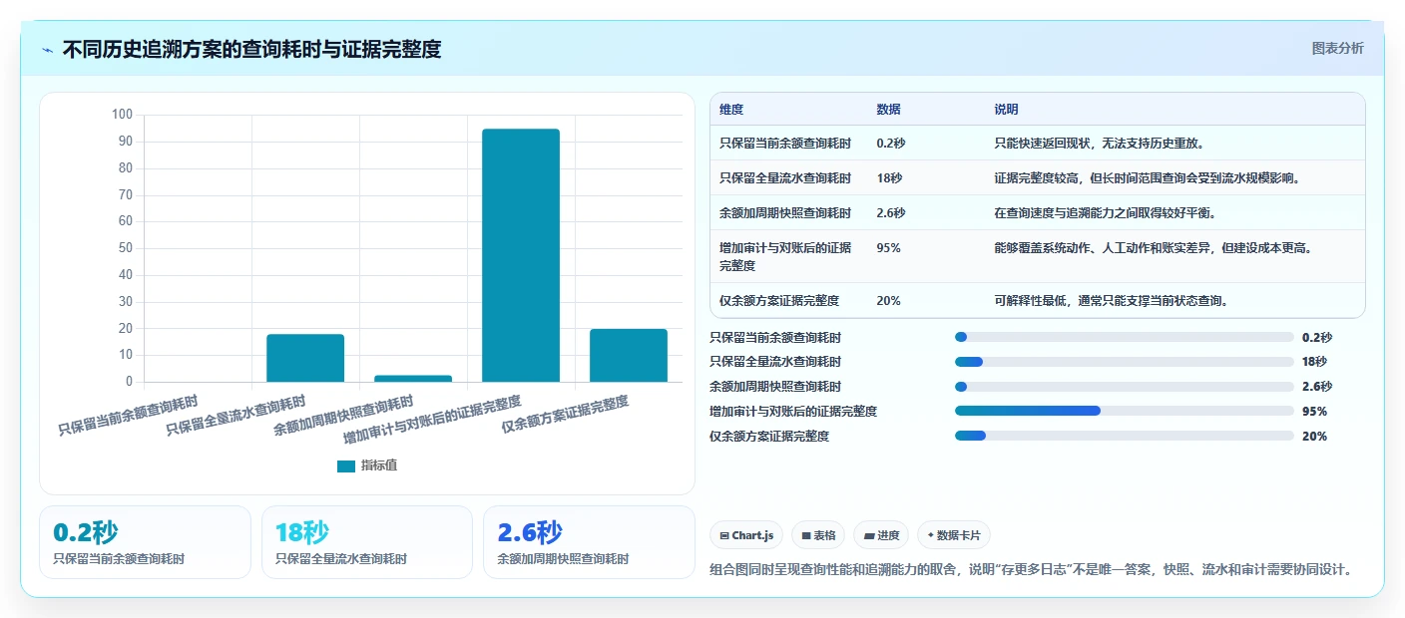Click the summary paragraph starting 组合图同时呈现
The width and height of the screenshot is (1405, 618).
click(x=1033, y=570)
